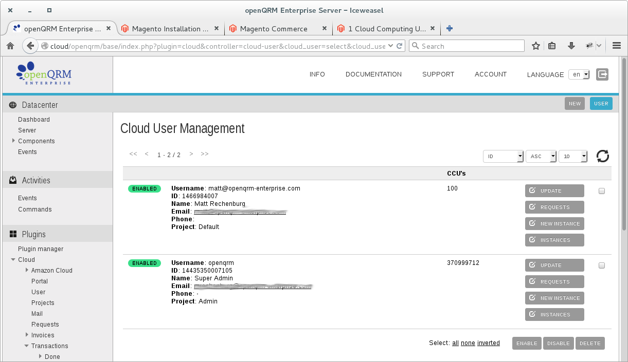This screenshot has height=362, width=628.
Task: Click the browser address bar URL
Action: [218, 46]
